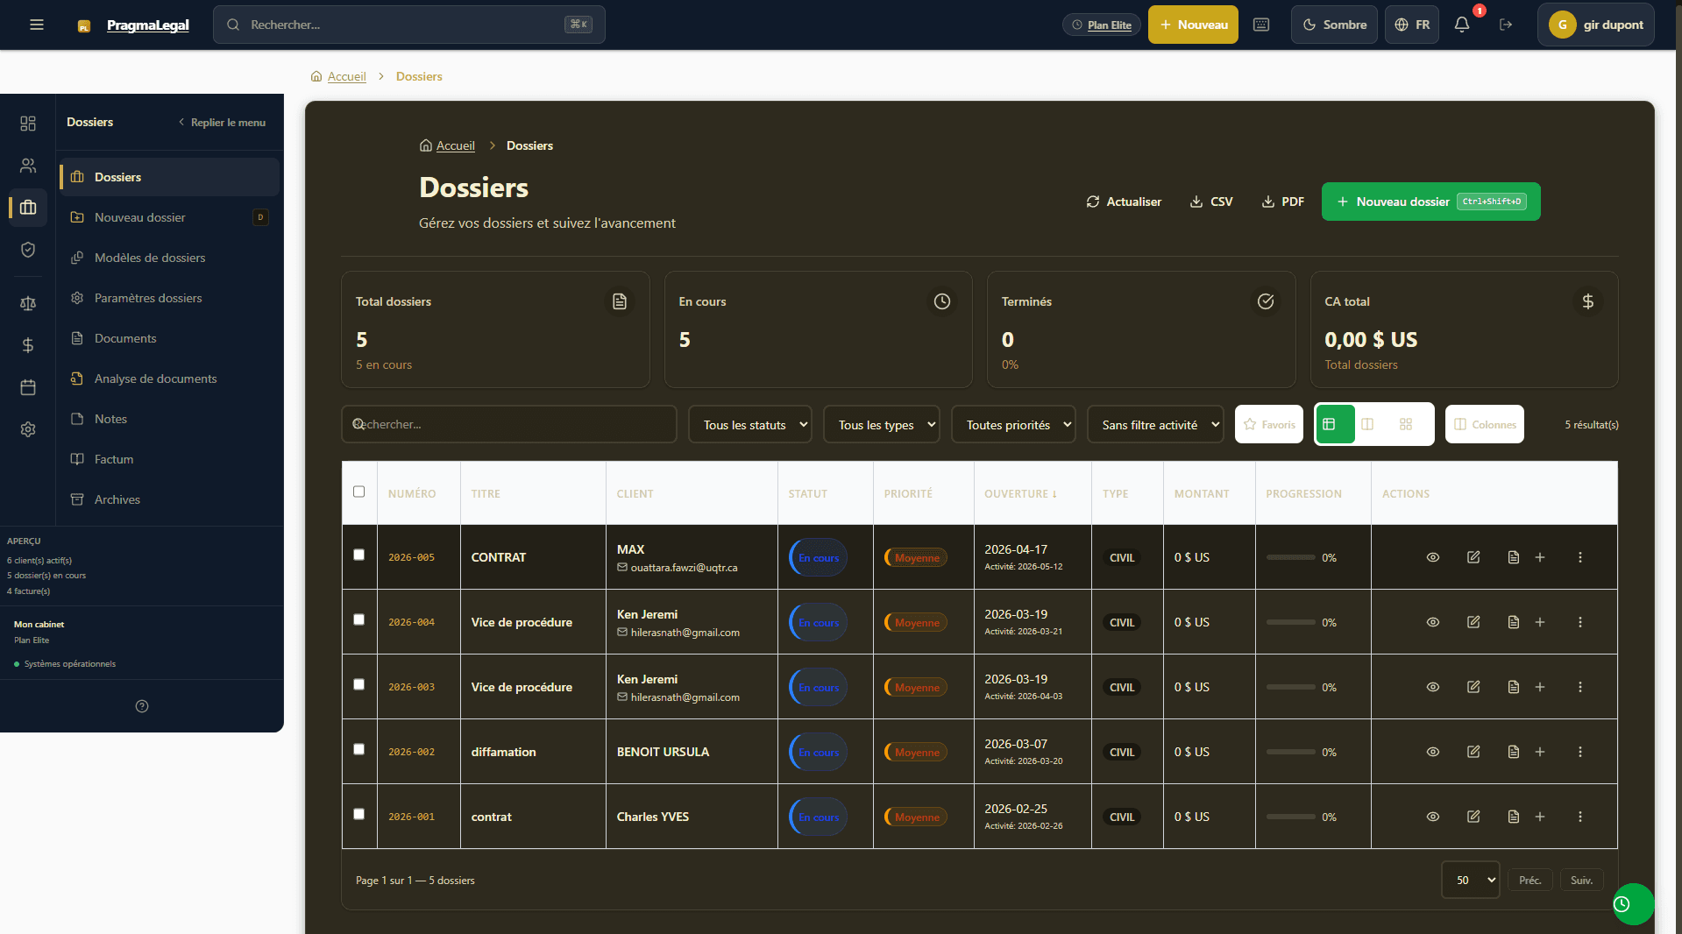Expand the Tous les statuts dropdown

(750, 424)
